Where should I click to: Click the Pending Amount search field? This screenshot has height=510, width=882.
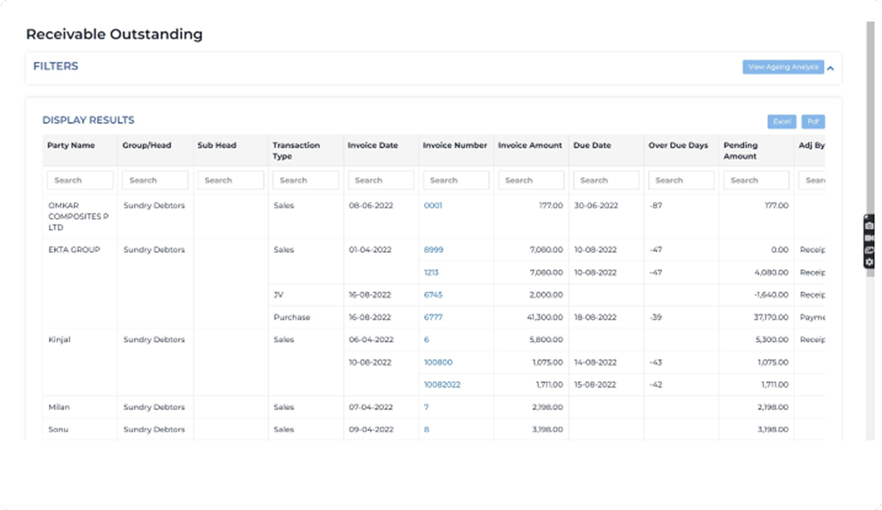(x=756, y=180)
